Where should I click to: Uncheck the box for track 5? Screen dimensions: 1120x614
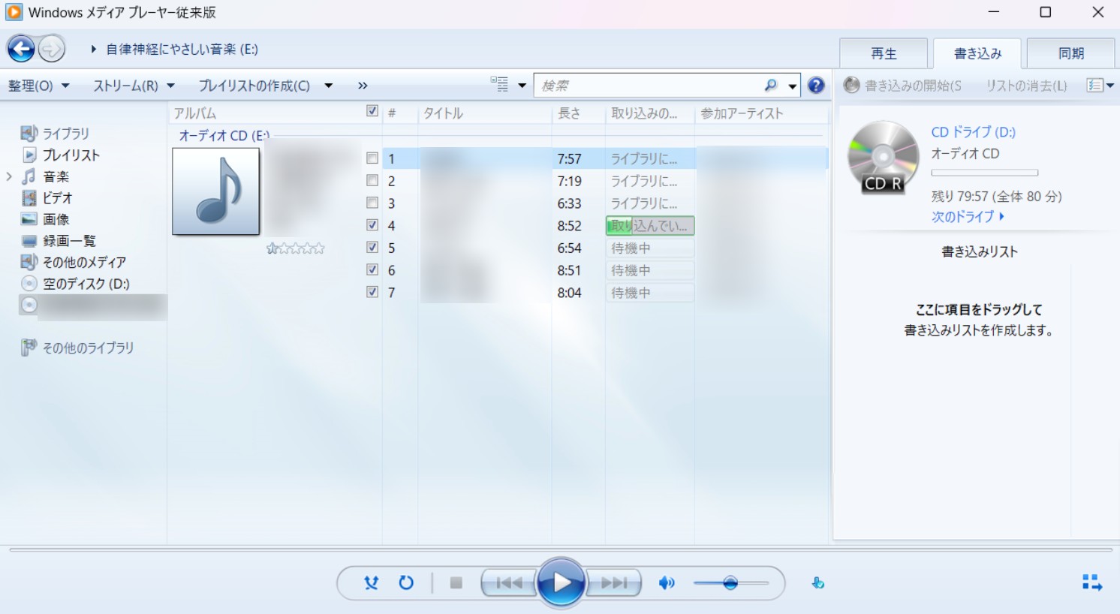pyautogui.click(x=372, y=247)
